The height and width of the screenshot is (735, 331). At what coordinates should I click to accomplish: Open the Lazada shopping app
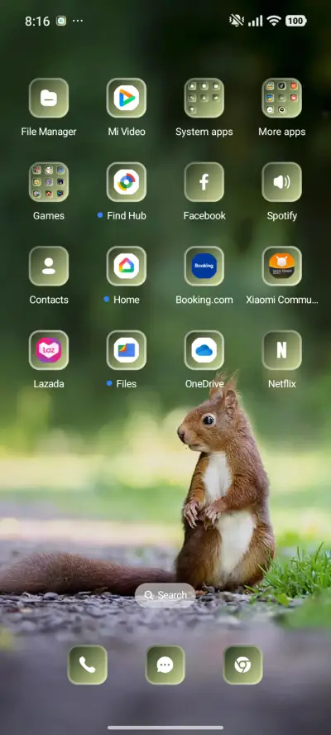[49, 350]
